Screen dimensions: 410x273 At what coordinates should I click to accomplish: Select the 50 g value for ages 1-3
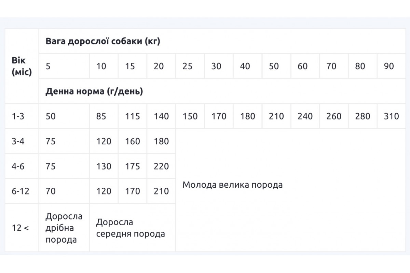51,116
